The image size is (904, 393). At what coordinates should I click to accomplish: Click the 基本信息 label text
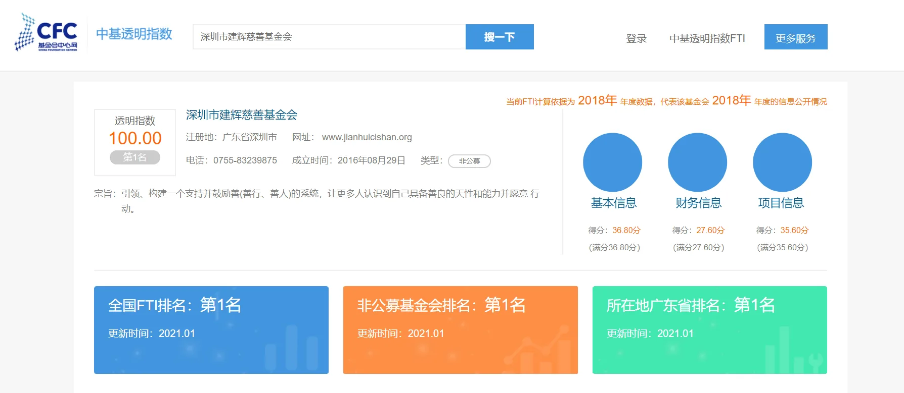click(614, 203)
